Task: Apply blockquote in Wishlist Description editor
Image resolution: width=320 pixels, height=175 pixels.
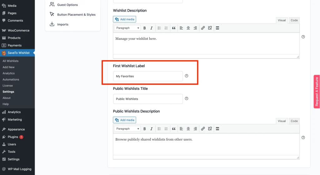Action: (x=174, y=28)
